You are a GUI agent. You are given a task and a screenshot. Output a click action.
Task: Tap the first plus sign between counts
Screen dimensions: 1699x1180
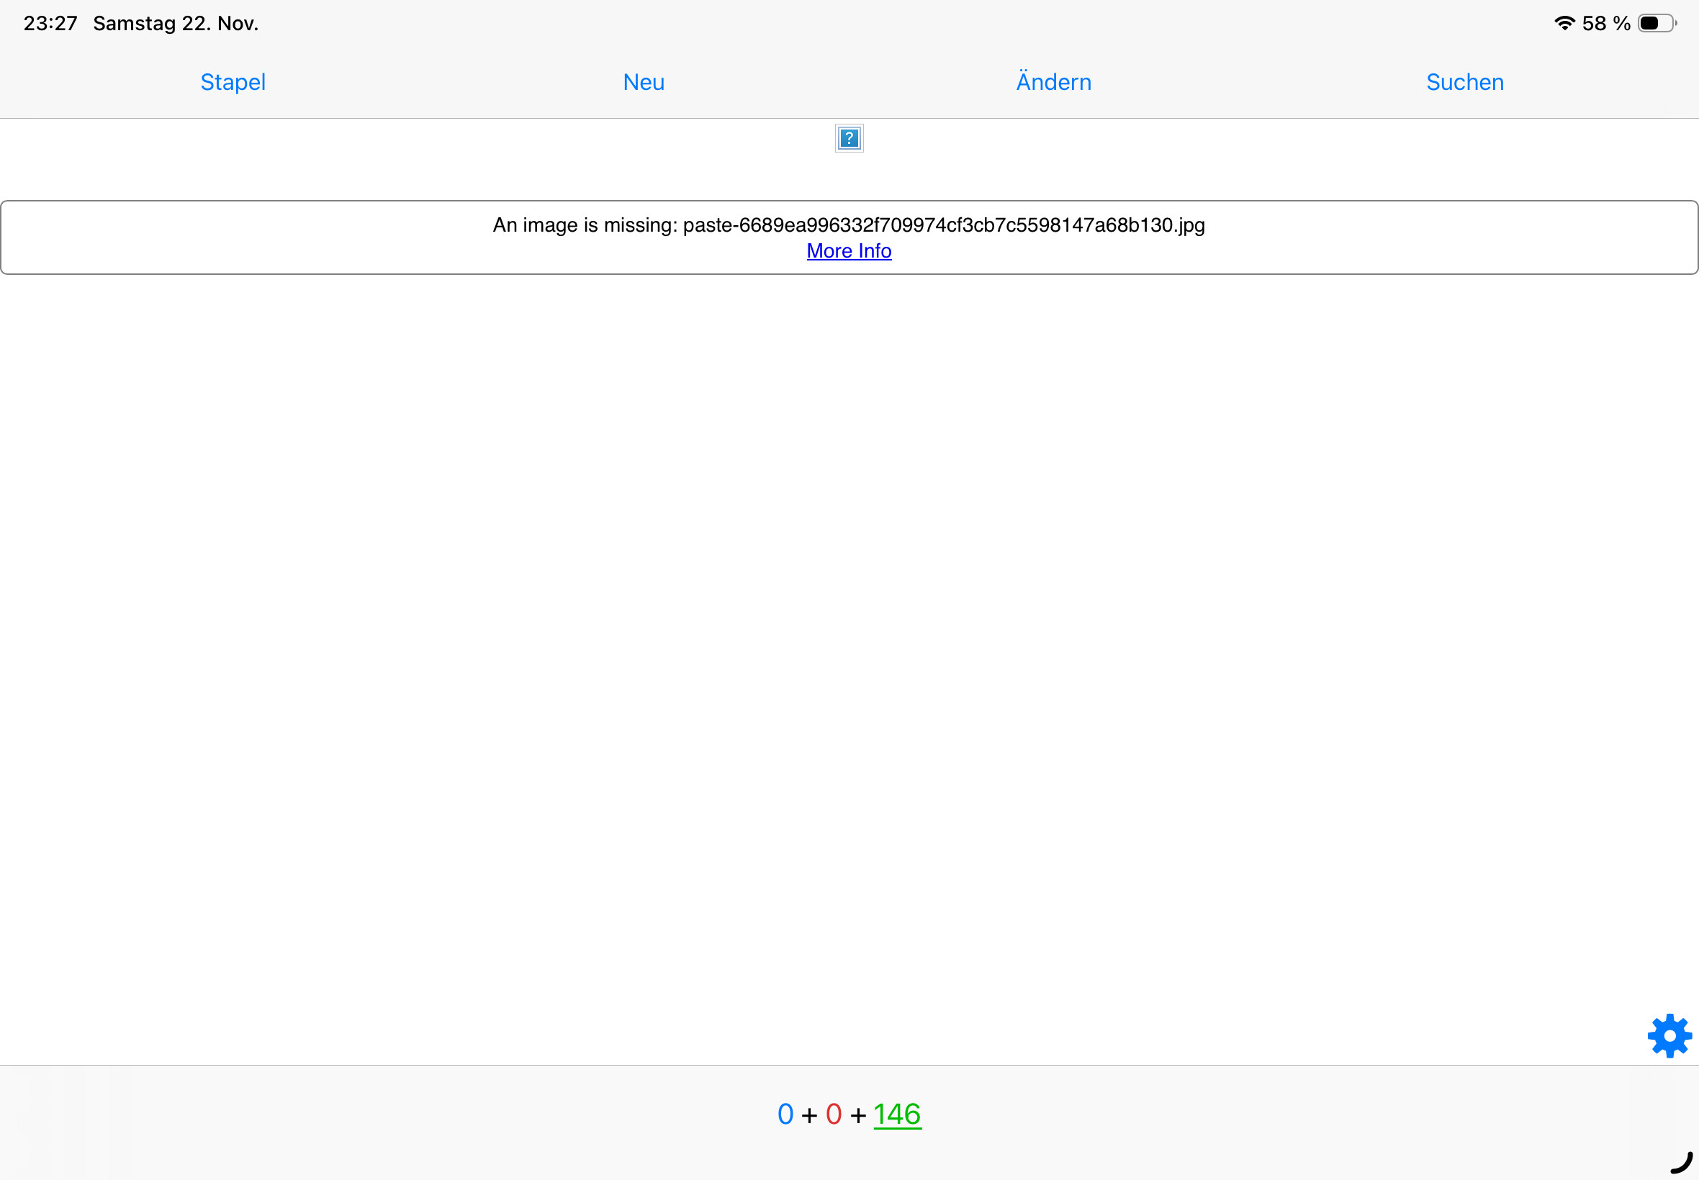point(809,1115)
